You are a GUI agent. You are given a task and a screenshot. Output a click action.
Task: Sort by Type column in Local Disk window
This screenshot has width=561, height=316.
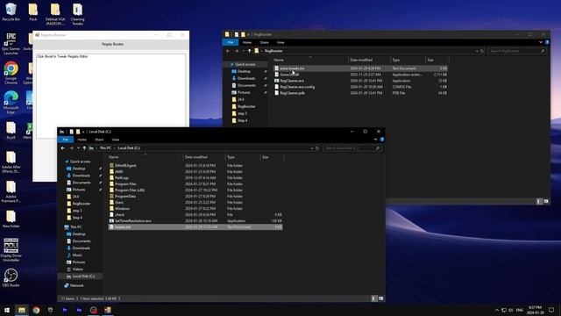243,157
